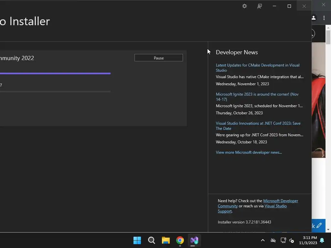The height and width of the screenshot is (248, 331).
Task: Select the Wednesday, October 18, 2023 date
Action: pos(241,142)
